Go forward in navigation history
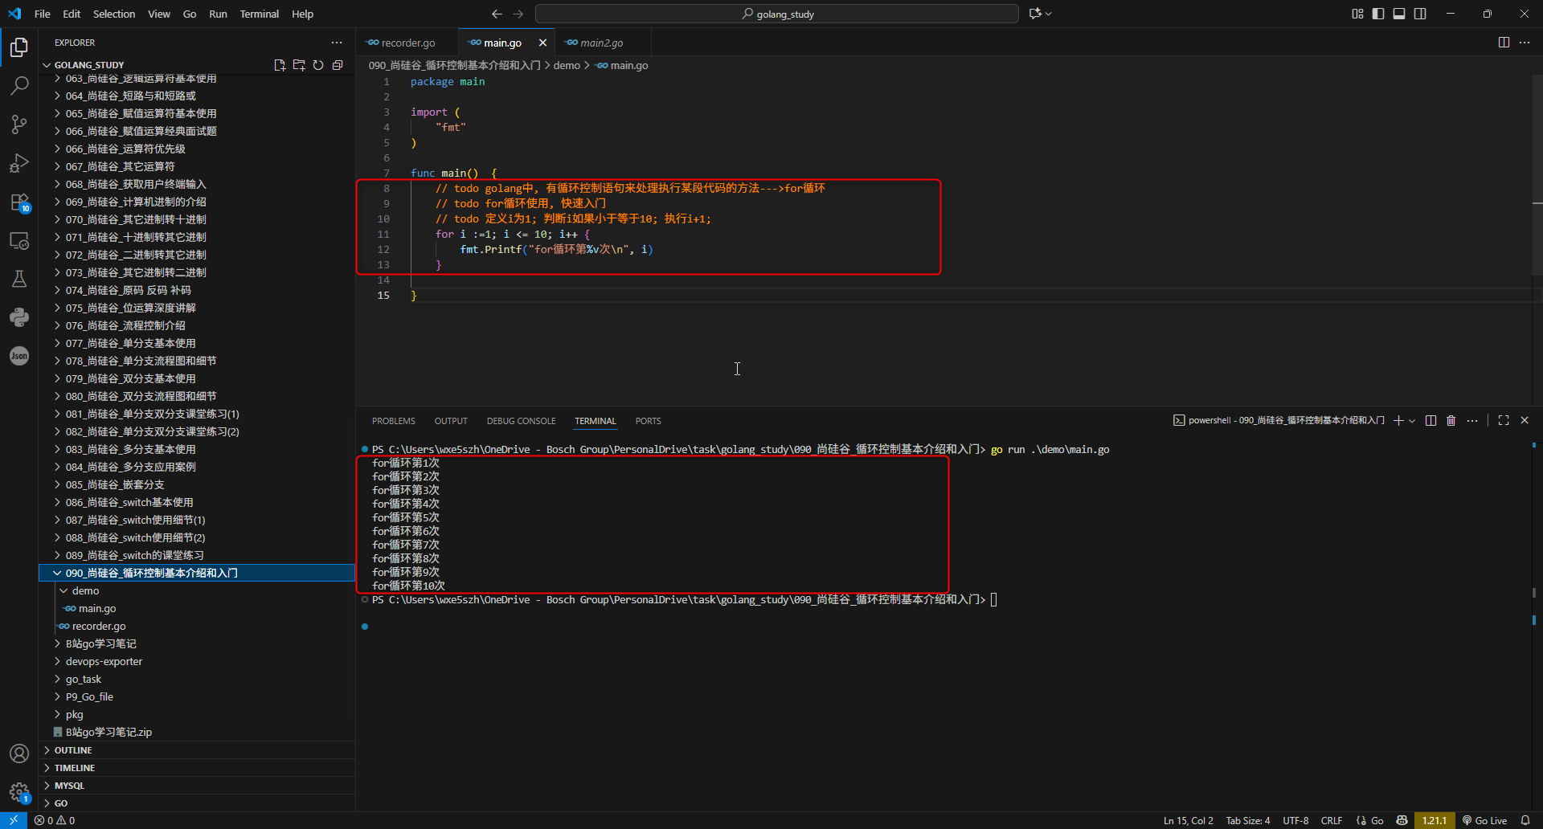The image size is (1543, 829). (x=518, y=14)
